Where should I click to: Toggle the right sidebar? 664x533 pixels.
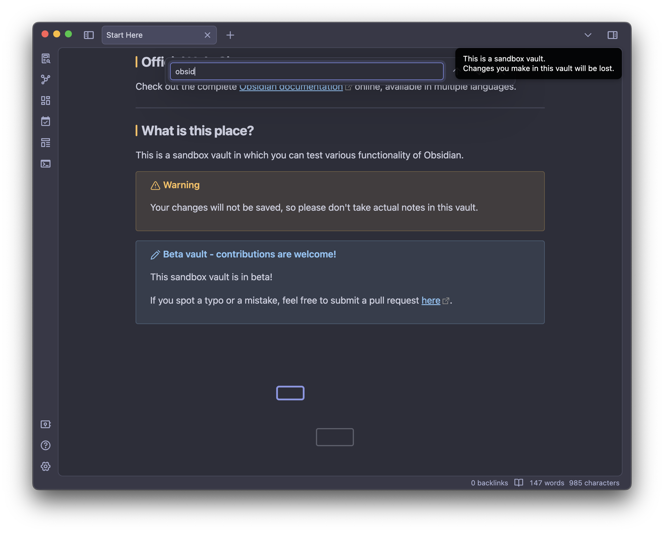tap(613, 35)
